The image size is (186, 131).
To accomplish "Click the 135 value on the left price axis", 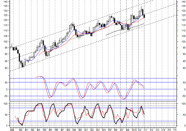I will point(5,6).
